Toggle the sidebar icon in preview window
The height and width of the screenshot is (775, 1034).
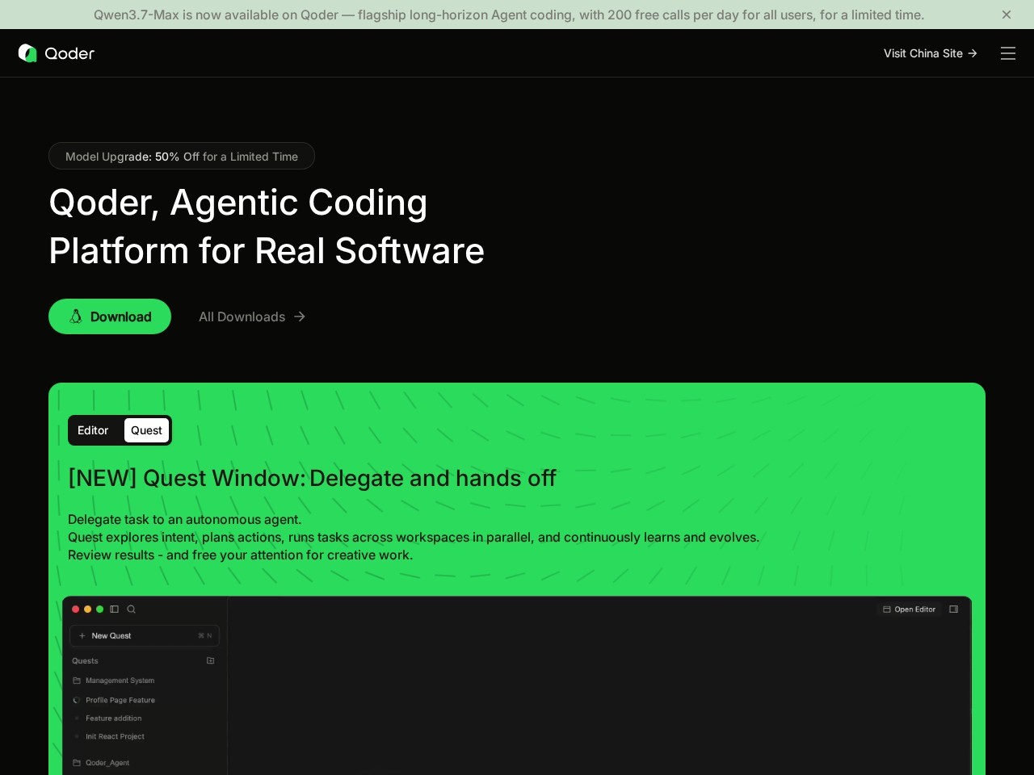115,610
